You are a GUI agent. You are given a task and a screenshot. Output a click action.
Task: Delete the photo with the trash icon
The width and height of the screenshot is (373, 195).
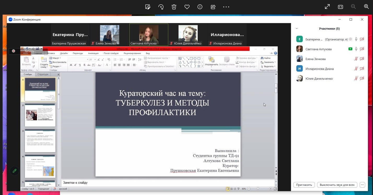pos(174,7)
